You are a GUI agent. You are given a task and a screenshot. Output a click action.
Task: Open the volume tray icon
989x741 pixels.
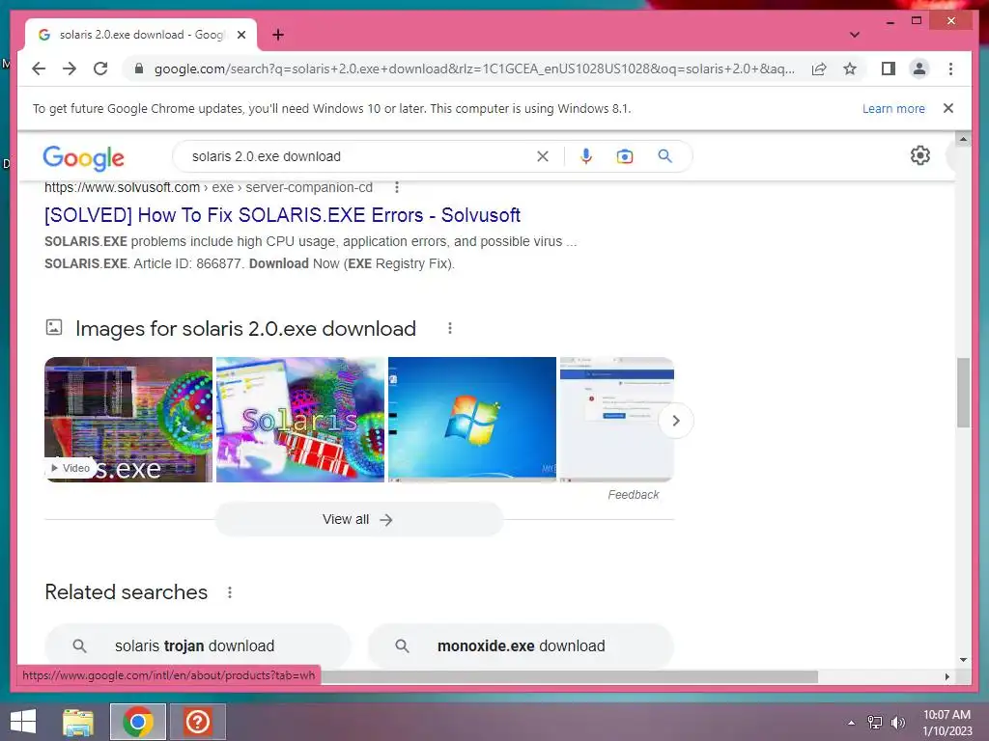pyautogui.click(x=897, y=722)
